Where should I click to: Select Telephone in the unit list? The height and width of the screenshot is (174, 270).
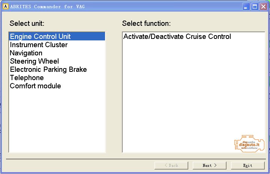(27, 78)
